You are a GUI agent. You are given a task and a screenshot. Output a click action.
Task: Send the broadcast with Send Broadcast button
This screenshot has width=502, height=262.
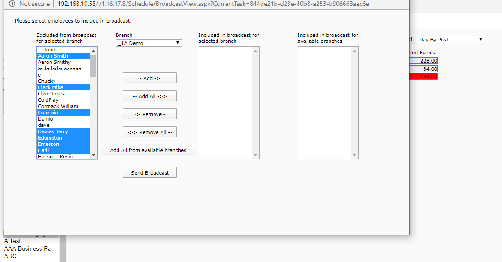tap(149, 173)
